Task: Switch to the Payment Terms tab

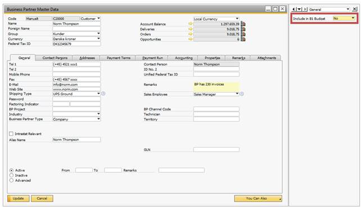Action: [118, 58]
